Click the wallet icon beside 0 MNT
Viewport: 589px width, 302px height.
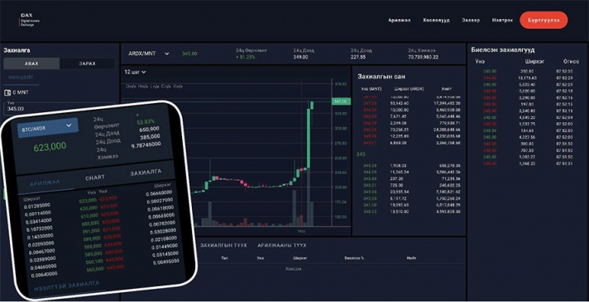pyautogui.click(x=7, y=92)
